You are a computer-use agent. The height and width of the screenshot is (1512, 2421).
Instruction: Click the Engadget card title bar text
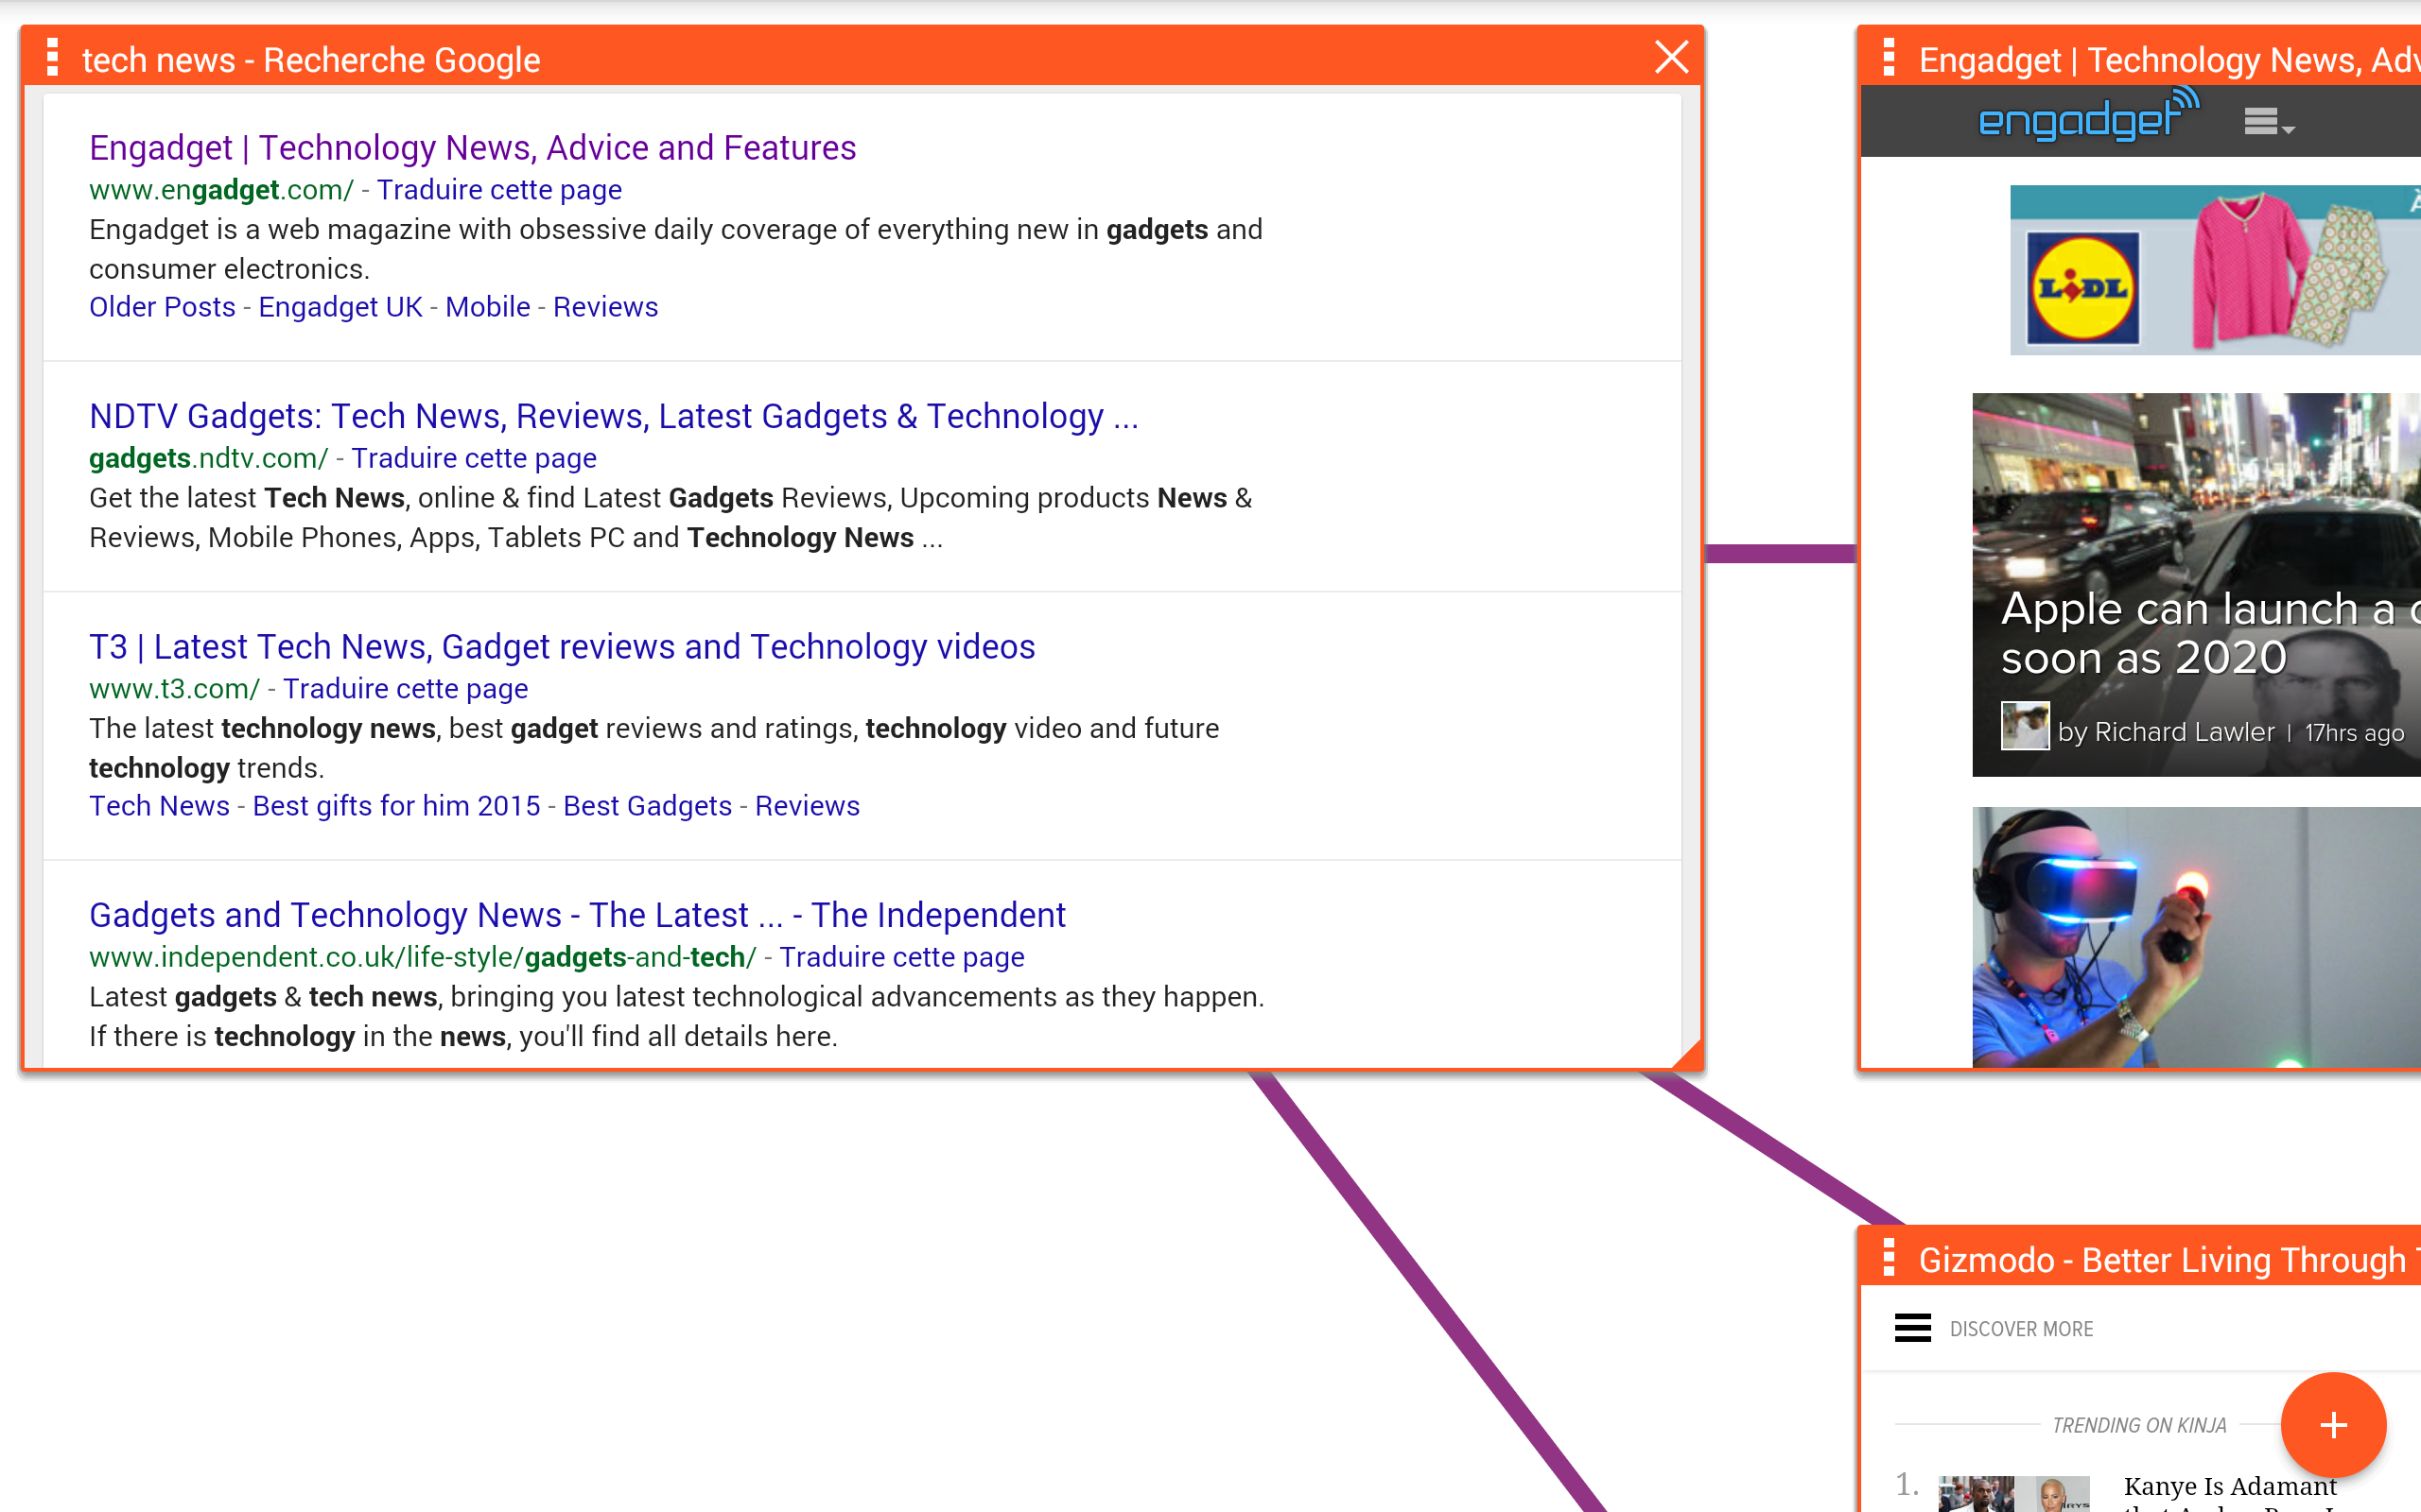point(2168,60)
